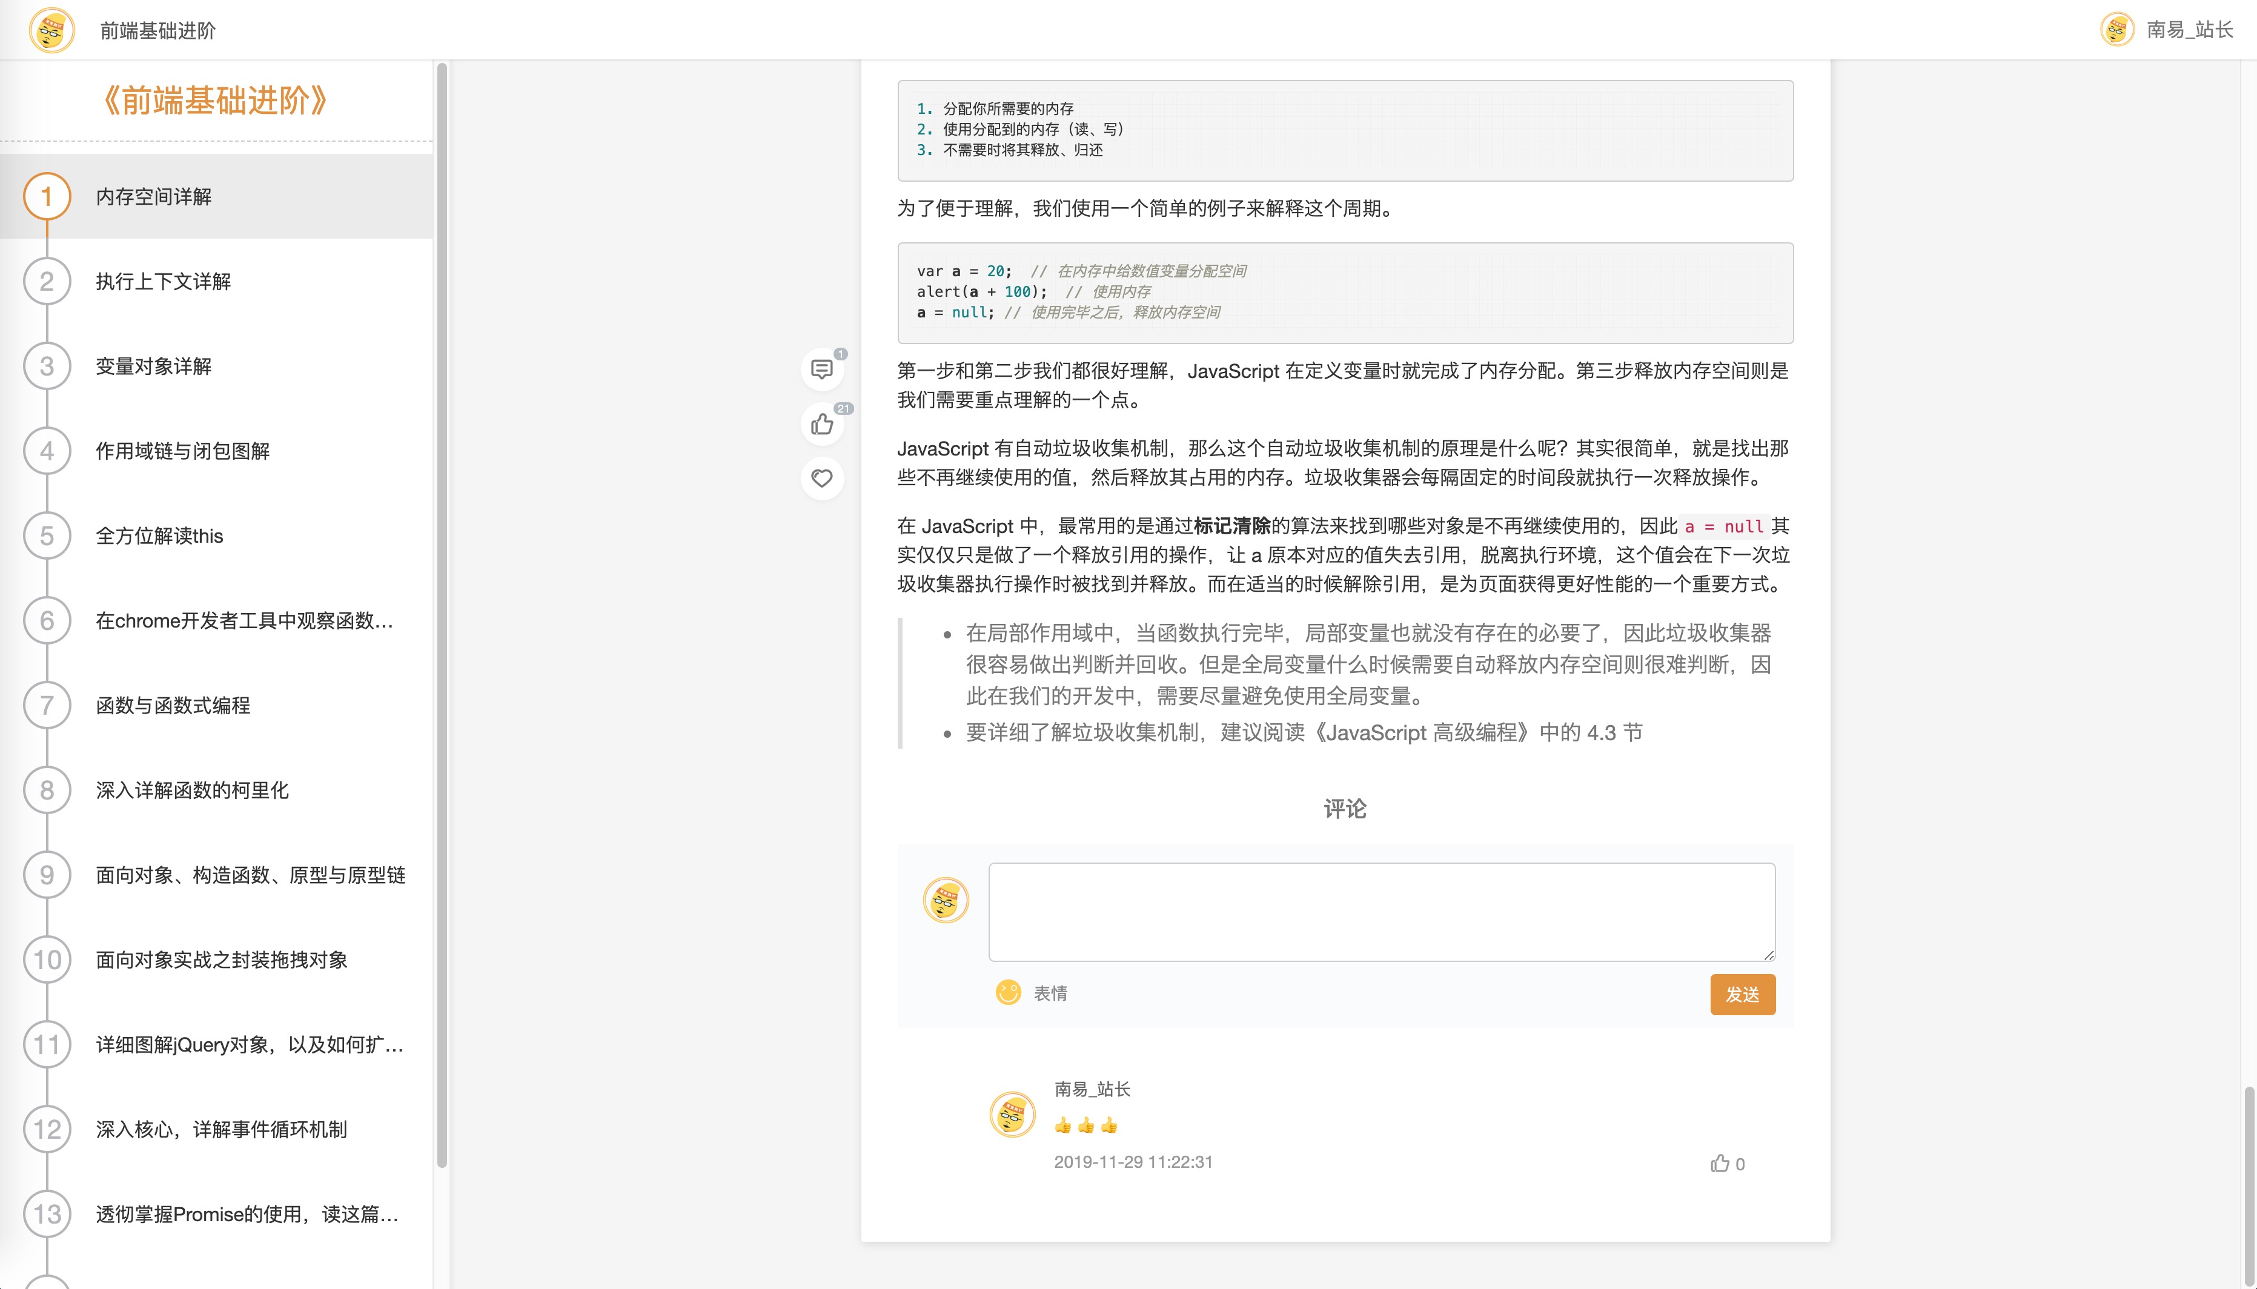
Task: Click the 前端基础进阶 title in header
Action: point(157,30)
